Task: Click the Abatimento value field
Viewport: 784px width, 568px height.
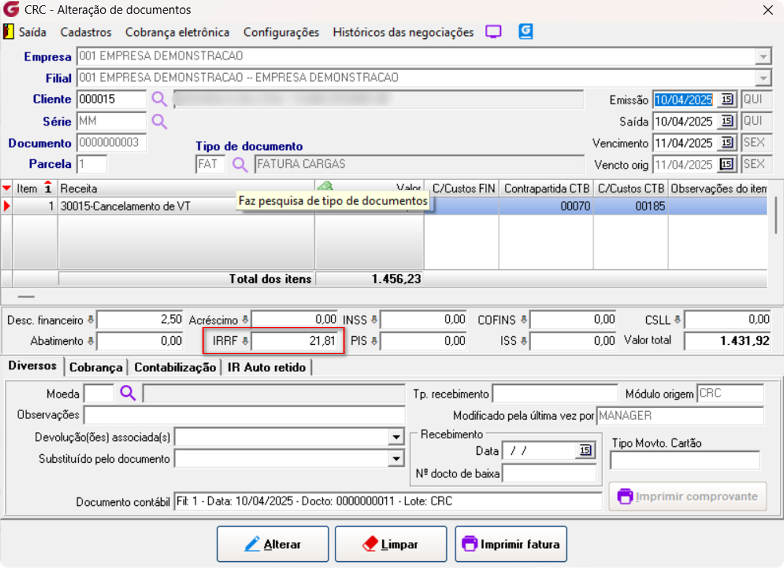Action: (140, 341)
